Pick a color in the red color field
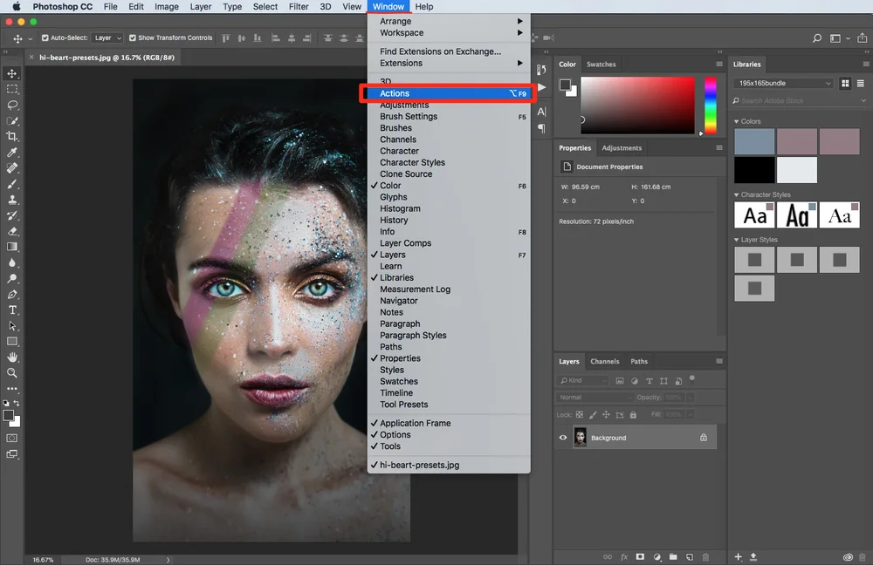Image resolution: width=873 pixels, height=565 pixels. tap(637, 106)
